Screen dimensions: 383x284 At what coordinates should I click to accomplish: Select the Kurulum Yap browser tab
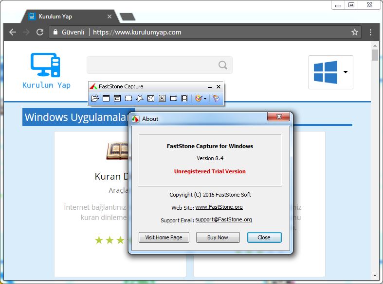(70, 17)
